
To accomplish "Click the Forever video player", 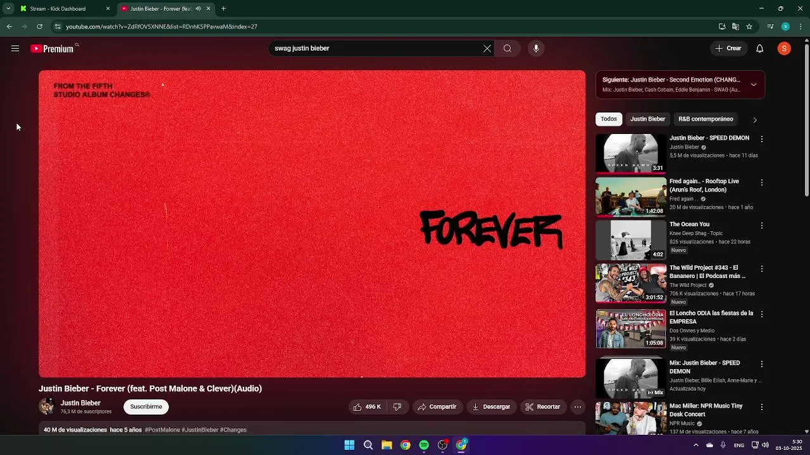I will 312,224.
